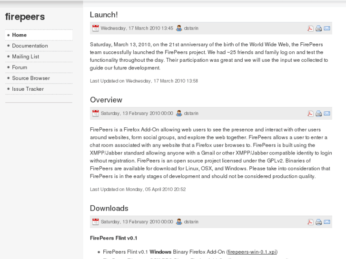The image size is (346, 259).
Task: Click author name dstarin in Downloads header
Action: pyautogui.click(x=191, y=222)
